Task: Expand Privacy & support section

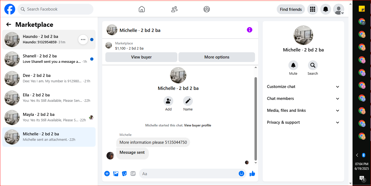Action: (x=303, y=122)
